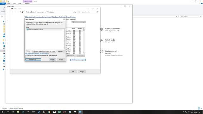This screenshot has width=203, height=114.
Task: Open Google Chrome from taskbar
Action: pyautogui.click(x=49, y=112)
